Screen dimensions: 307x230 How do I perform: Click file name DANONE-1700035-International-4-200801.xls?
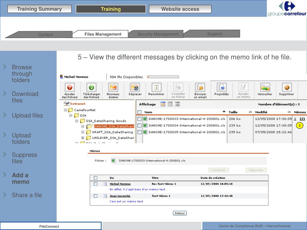point(187,132)
